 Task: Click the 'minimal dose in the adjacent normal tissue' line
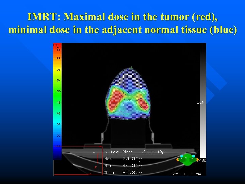point(122,30)
